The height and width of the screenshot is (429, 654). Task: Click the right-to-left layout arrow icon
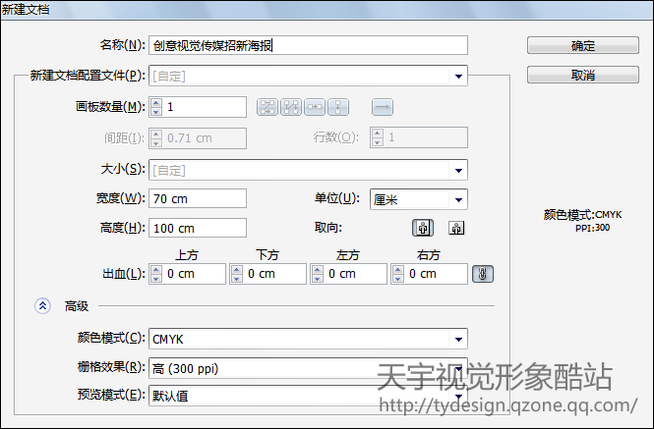(x=382, y=107)
